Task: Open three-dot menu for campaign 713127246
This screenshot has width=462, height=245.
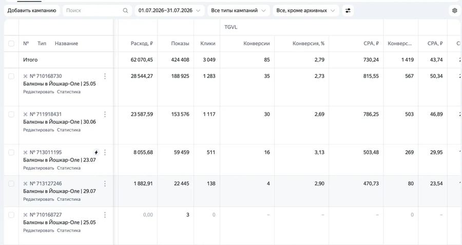Action: click(105, 183)
